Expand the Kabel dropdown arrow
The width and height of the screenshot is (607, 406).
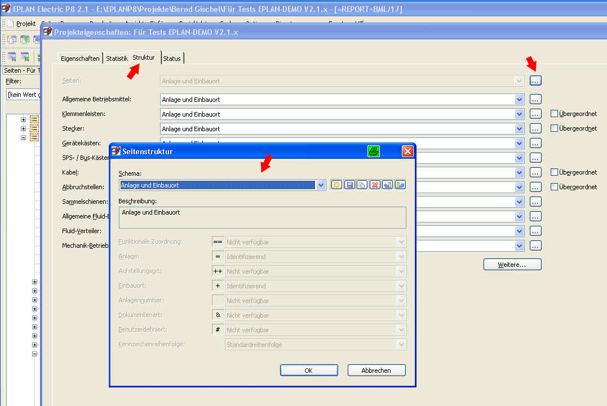[519, 172]
